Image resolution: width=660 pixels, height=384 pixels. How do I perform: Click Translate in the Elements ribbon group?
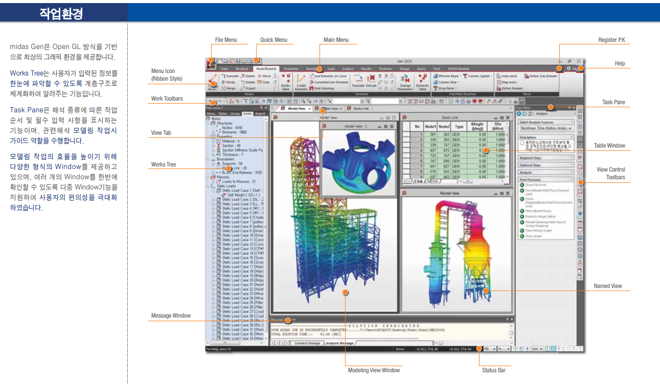pyautogui.click(x=358, y=81)
